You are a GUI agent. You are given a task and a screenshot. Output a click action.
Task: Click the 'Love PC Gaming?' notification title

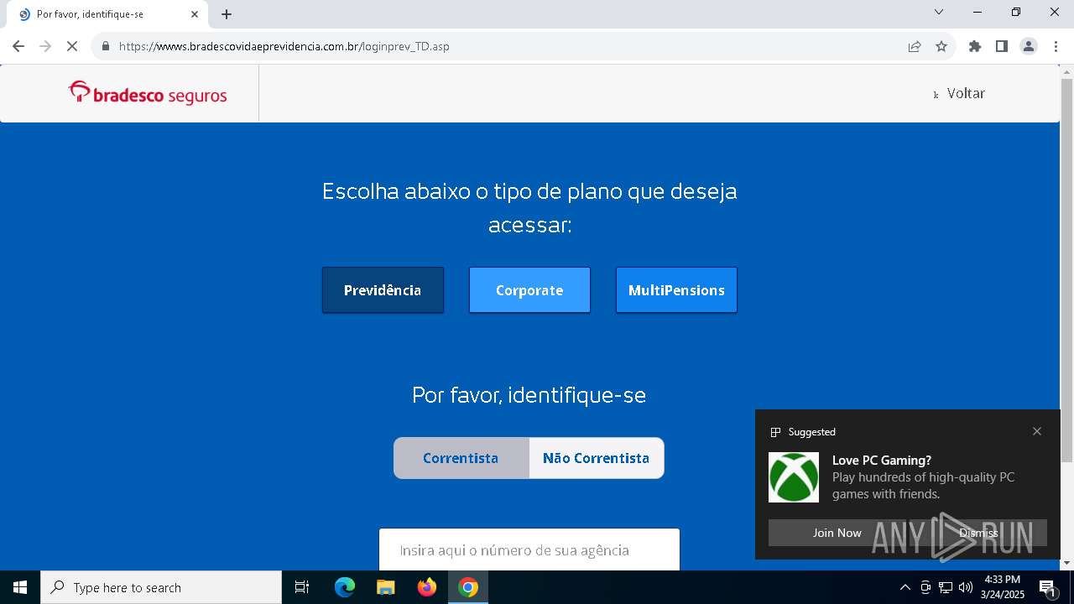[x=882, y=461]
